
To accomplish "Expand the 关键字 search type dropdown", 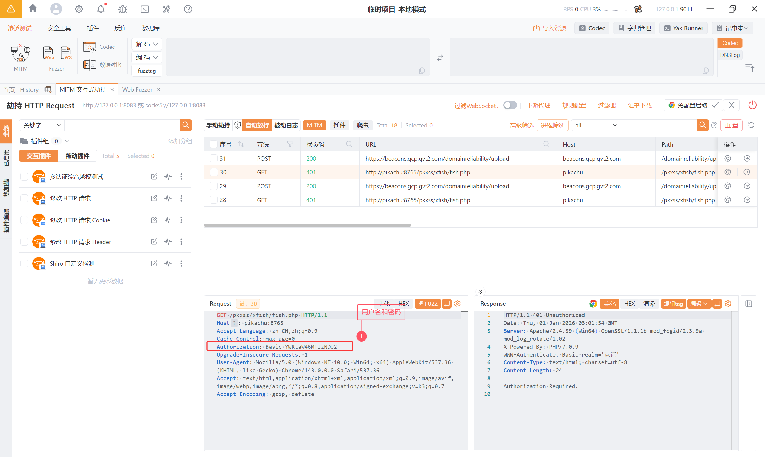I will coord(42,125).
